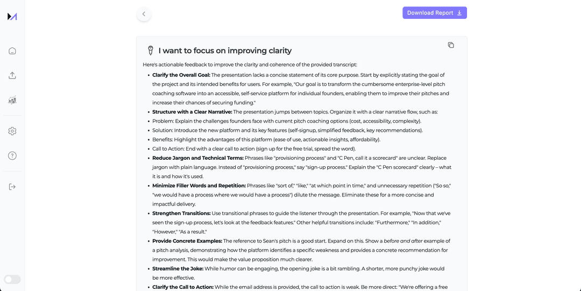Click the "Strengthen Transitions:" bullet title
Viewport: 581px width, 291px height.
[181, 214]
